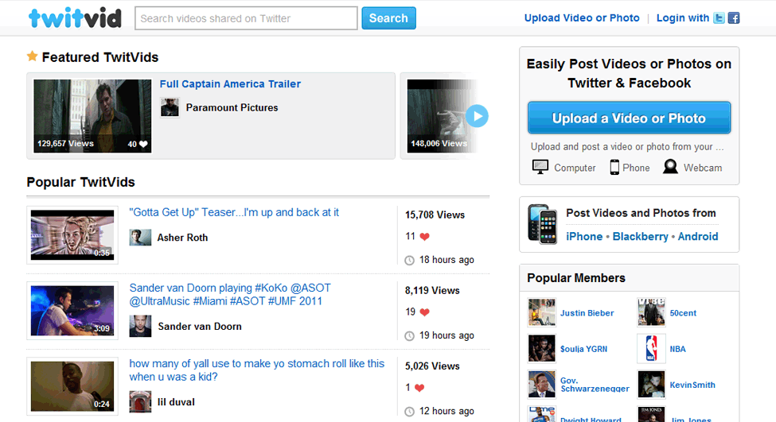Click the clock icon beside 18 hours ago

pyautogui.click(x=409, y=261)
